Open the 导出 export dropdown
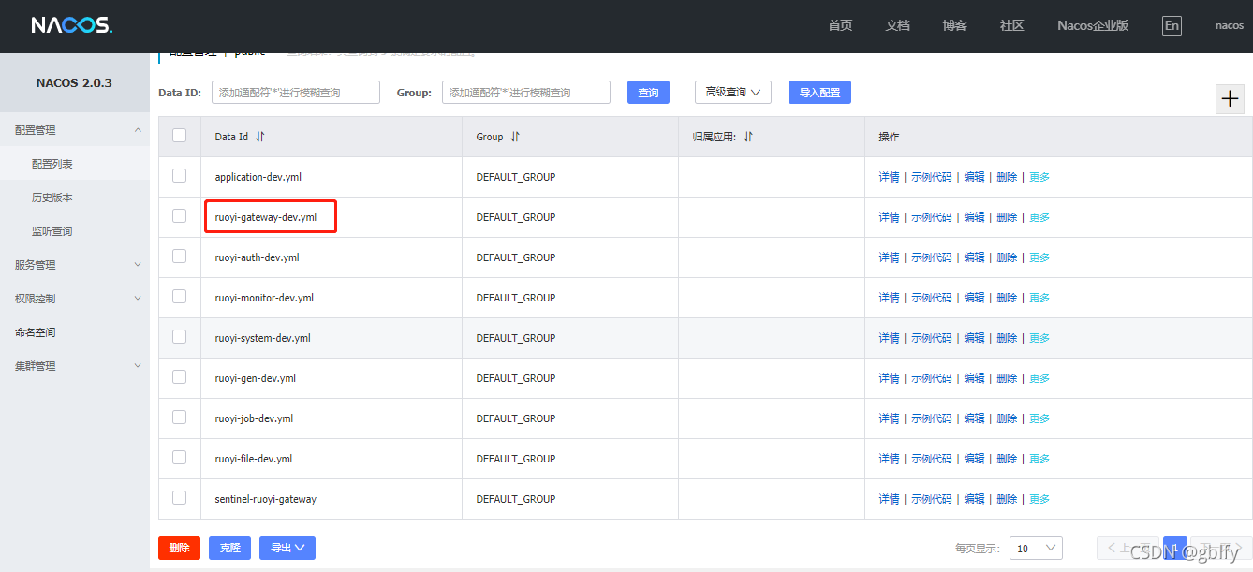 (x=287, y=548)
